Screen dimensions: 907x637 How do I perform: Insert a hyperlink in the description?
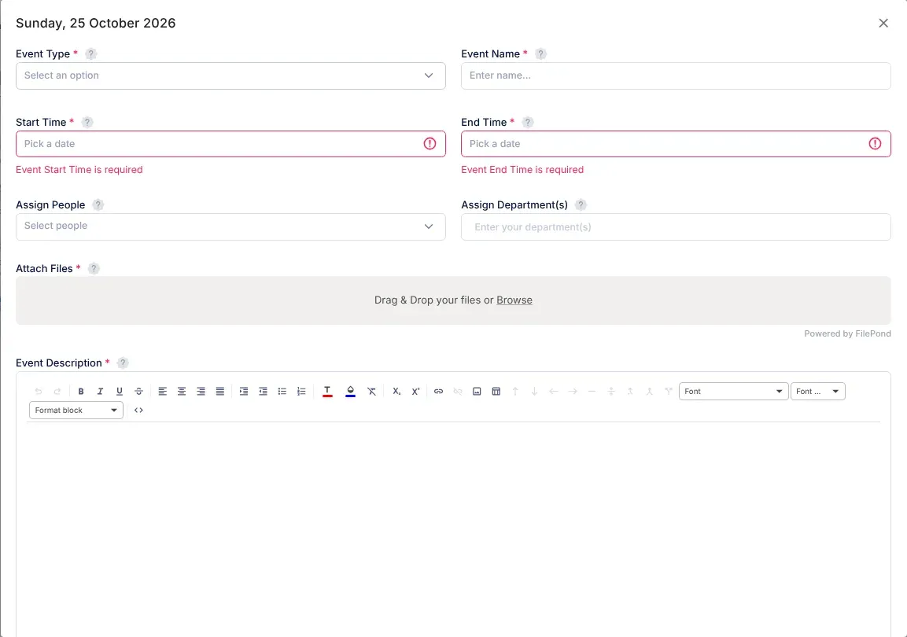[438, 392]
